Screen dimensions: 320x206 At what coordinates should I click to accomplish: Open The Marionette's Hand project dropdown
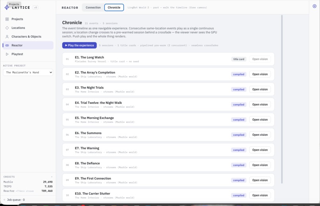(28, 72)
